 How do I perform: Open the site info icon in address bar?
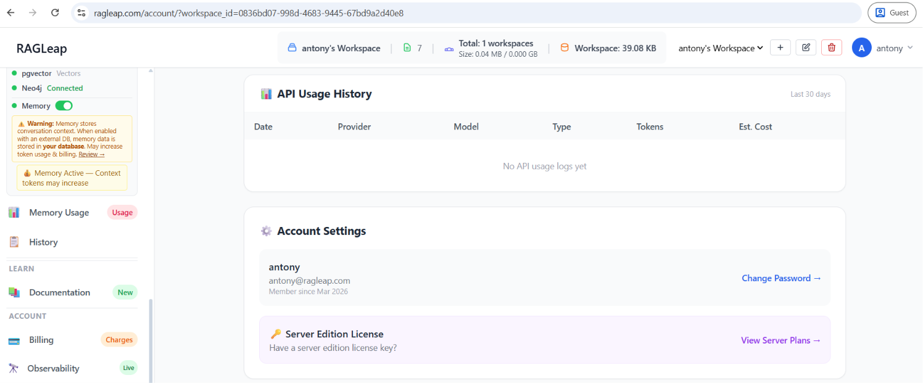[81, 12]
